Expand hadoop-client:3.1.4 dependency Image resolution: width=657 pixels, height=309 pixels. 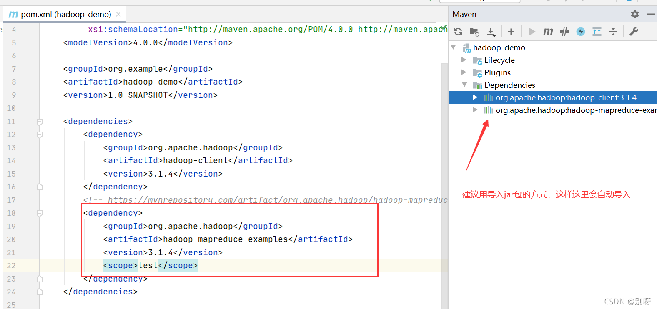point(475,97)
